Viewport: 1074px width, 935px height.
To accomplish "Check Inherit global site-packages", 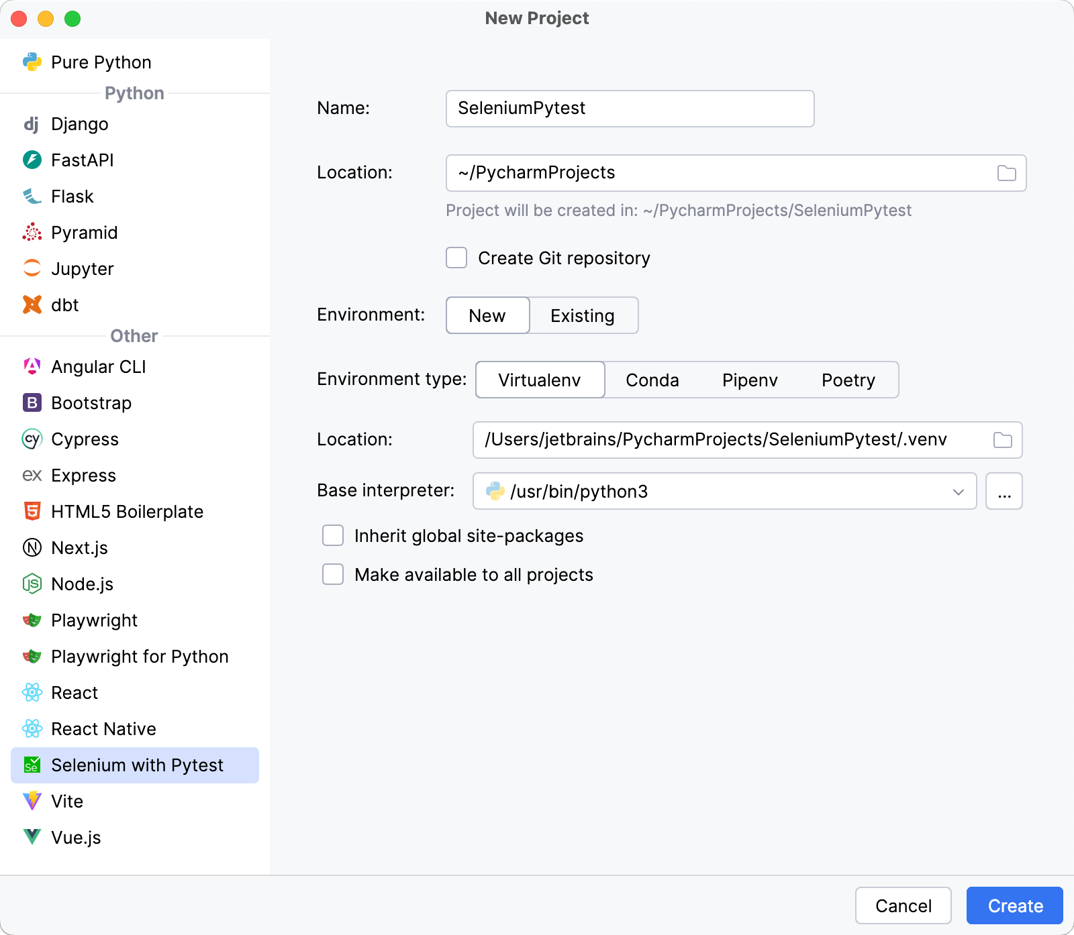I will (333, 535).
